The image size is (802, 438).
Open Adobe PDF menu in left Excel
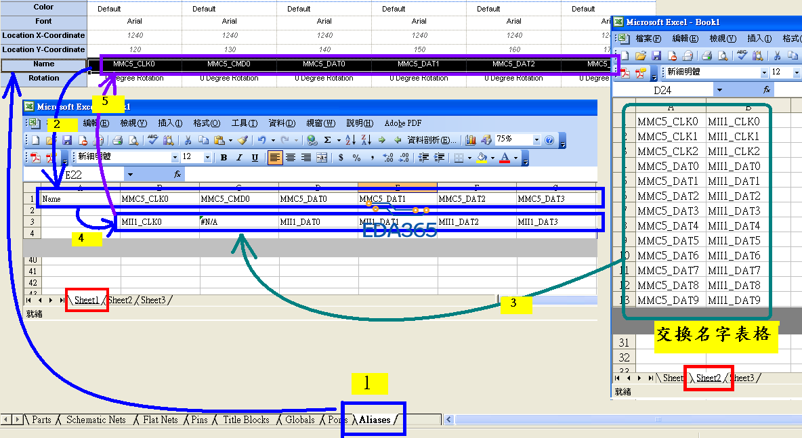click(403, 123)
